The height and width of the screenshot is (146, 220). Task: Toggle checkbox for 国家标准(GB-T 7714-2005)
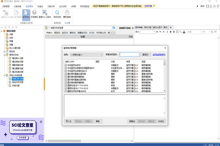(x=66, y=85)
